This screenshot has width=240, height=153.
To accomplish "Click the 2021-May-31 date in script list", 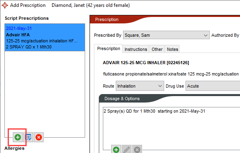I will pyautogui.click(x=19, y=28).
